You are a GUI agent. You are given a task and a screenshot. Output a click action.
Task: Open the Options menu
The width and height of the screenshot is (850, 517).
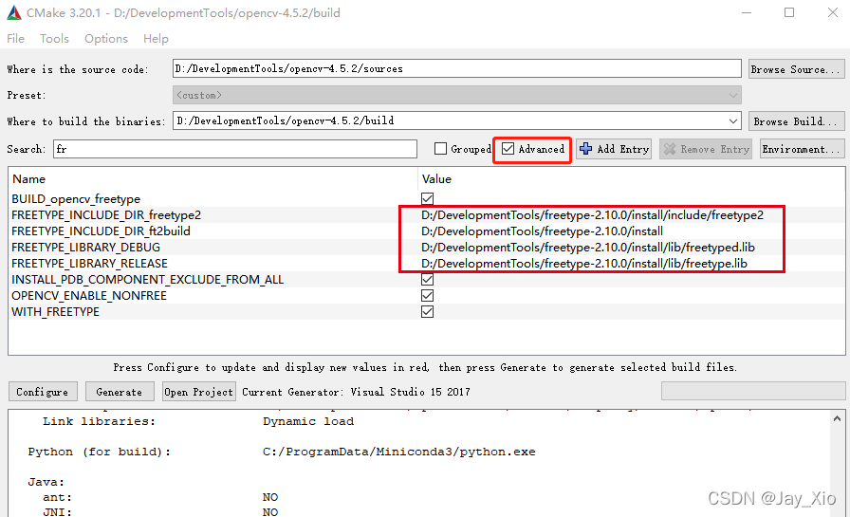105,39
